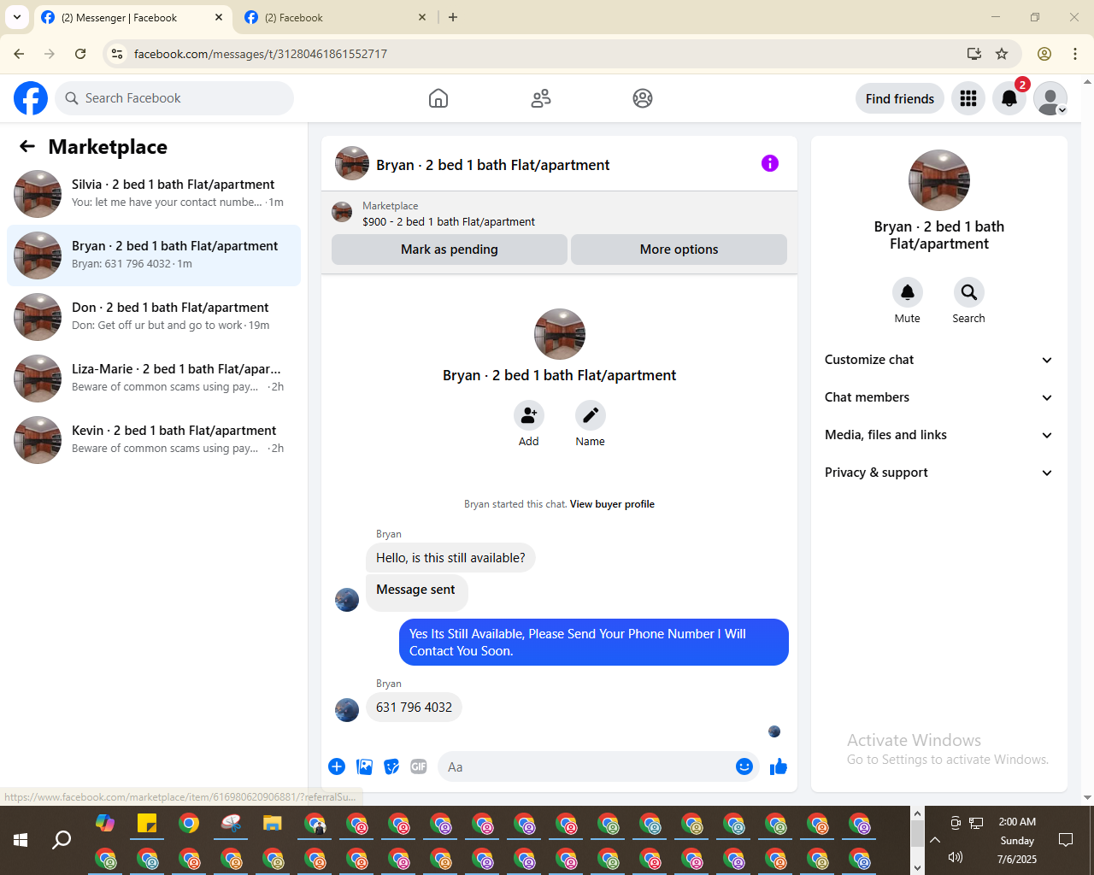Open Don's conversation

point(154,317)
